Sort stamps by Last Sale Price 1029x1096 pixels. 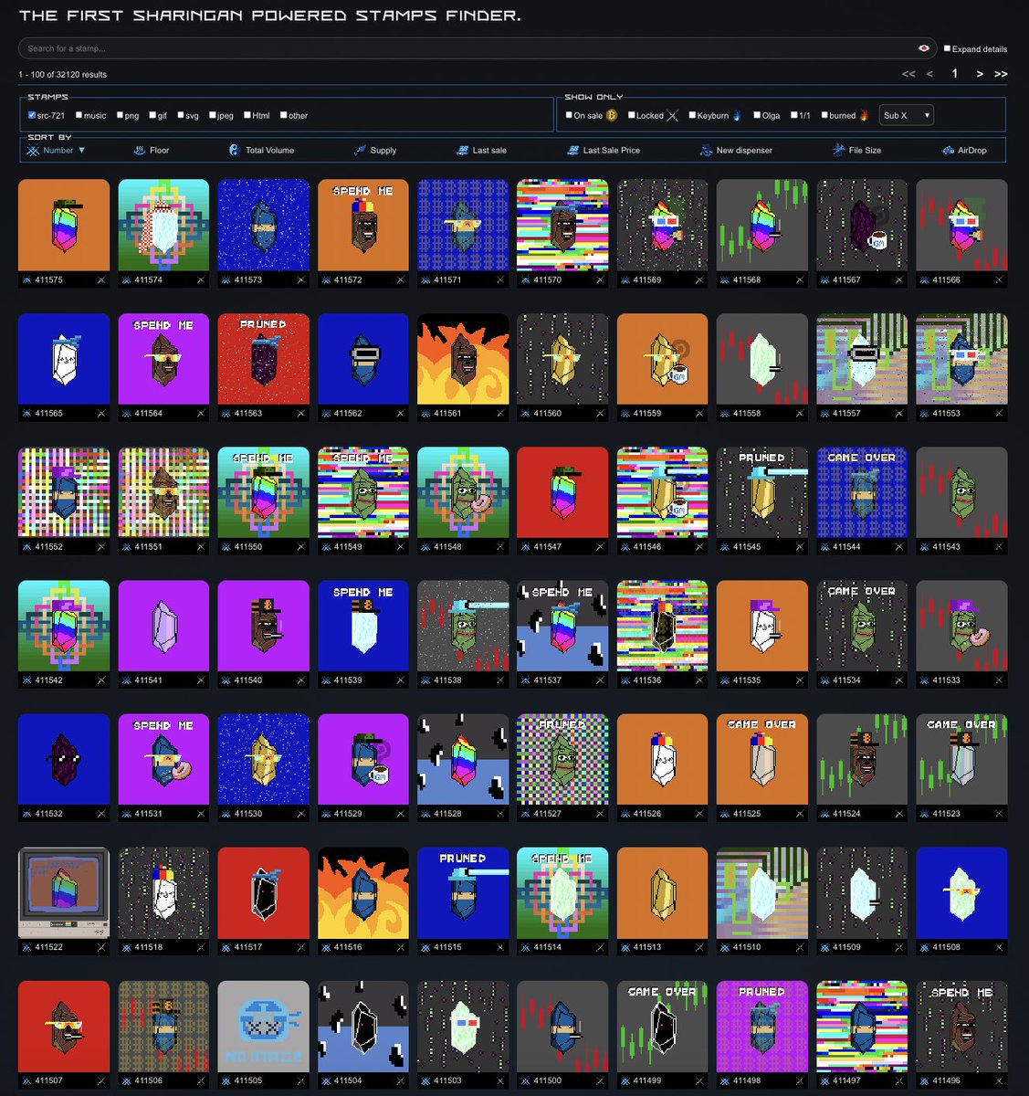coord(604,150)
